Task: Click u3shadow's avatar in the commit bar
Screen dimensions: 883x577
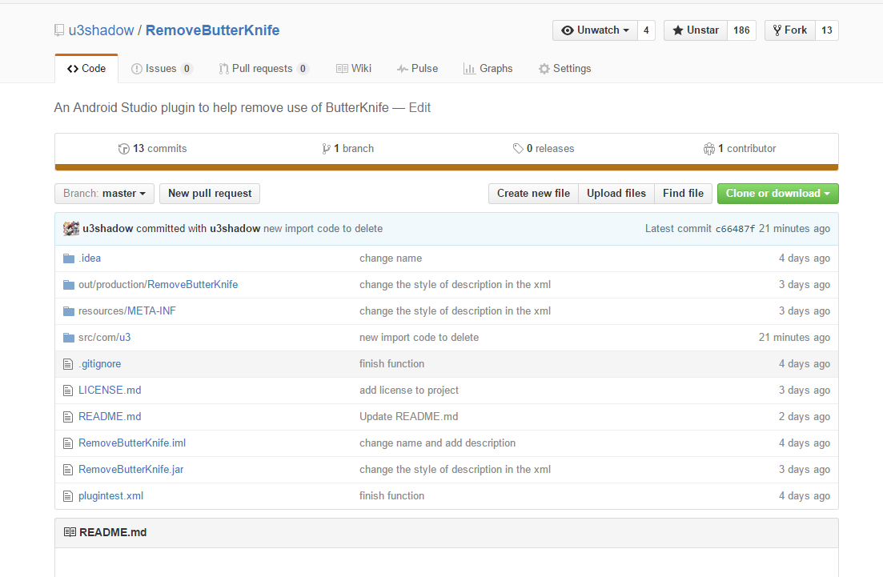Action: point(70,228)
